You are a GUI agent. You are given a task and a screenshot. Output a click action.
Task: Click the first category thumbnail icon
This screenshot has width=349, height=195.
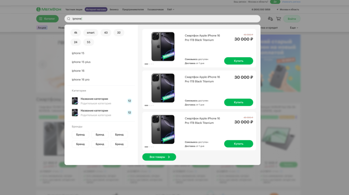click(x=75, y=101)
